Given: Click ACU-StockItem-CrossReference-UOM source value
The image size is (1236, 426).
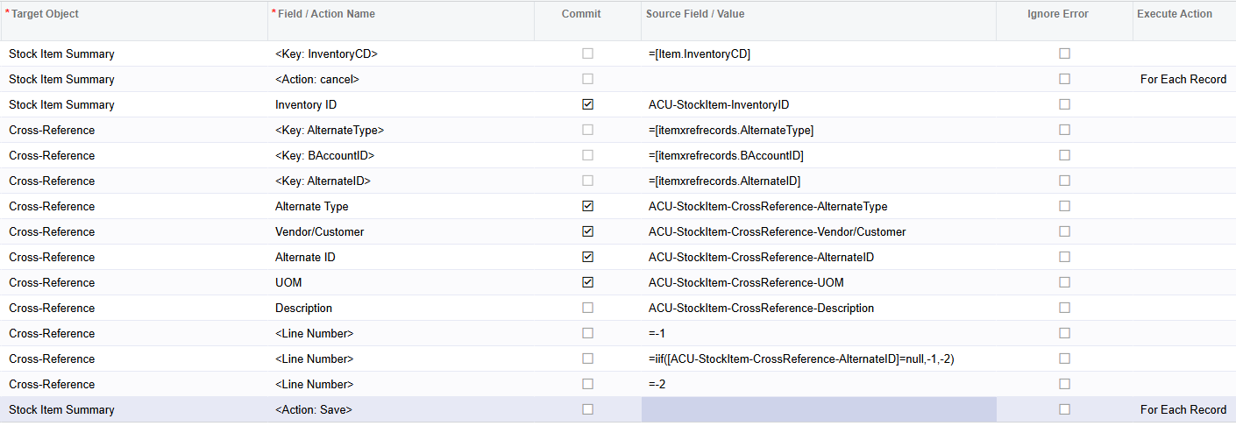Looking at the screenshot, I should (x=746, y=282).
